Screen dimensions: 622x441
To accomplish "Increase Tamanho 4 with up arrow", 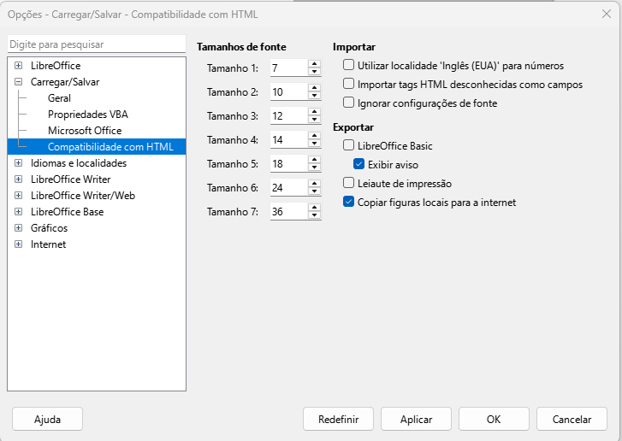I will (314, 136).
